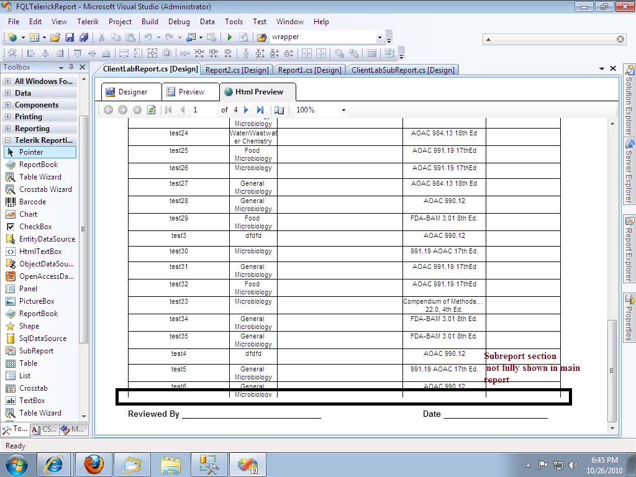Expand the All Windows Forms toolbox group
Viewport: 636px width, 477px height.
coord(7,81)
